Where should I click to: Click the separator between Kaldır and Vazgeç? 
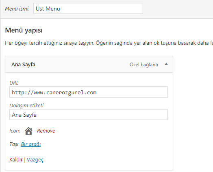(x=25, y=160)
